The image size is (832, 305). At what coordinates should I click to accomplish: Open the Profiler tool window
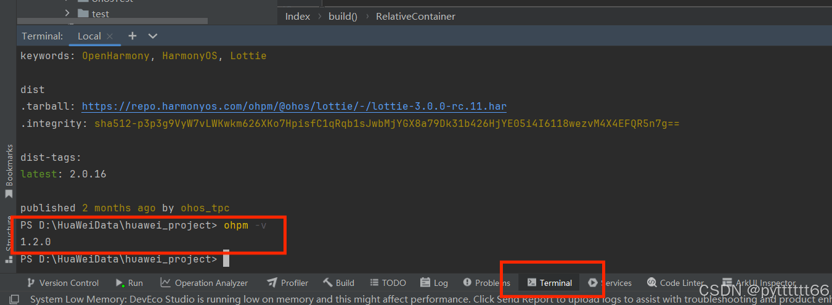pyautogui.click(x=287, y=283)
